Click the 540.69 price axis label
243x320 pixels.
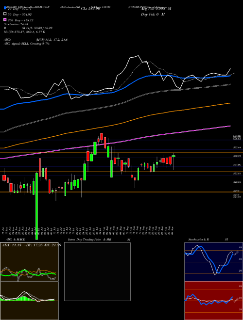click(x=237, y=182)
